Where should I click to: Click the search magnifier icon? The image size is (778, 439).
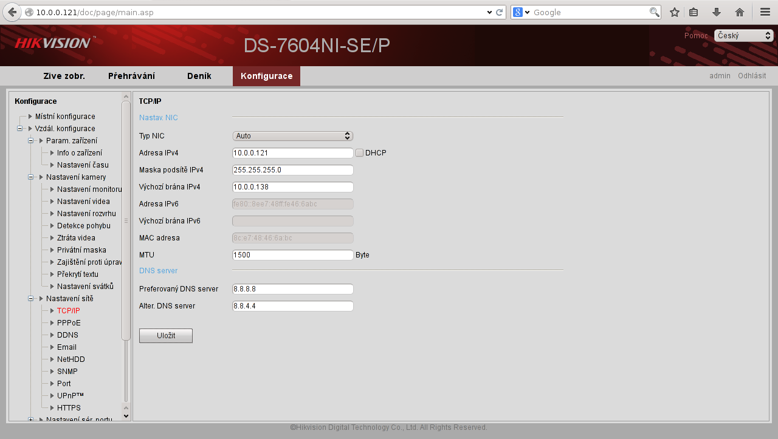pyautogui.click(x=654, y=12)
